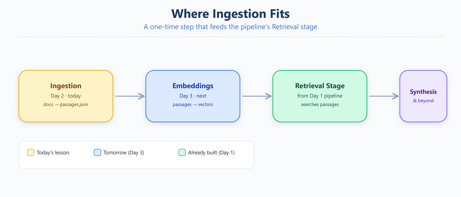The width and height of the screenshot is (461, 197).
Task: Click the green Already built legend swatch
Action: [x=182, y=152]
